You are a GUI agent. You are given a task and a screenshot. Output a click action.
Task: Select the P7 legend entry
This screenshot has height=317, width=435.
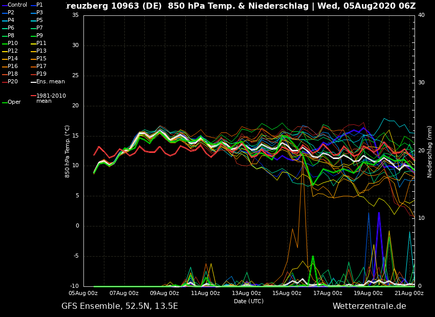click(x=37, y=28)
